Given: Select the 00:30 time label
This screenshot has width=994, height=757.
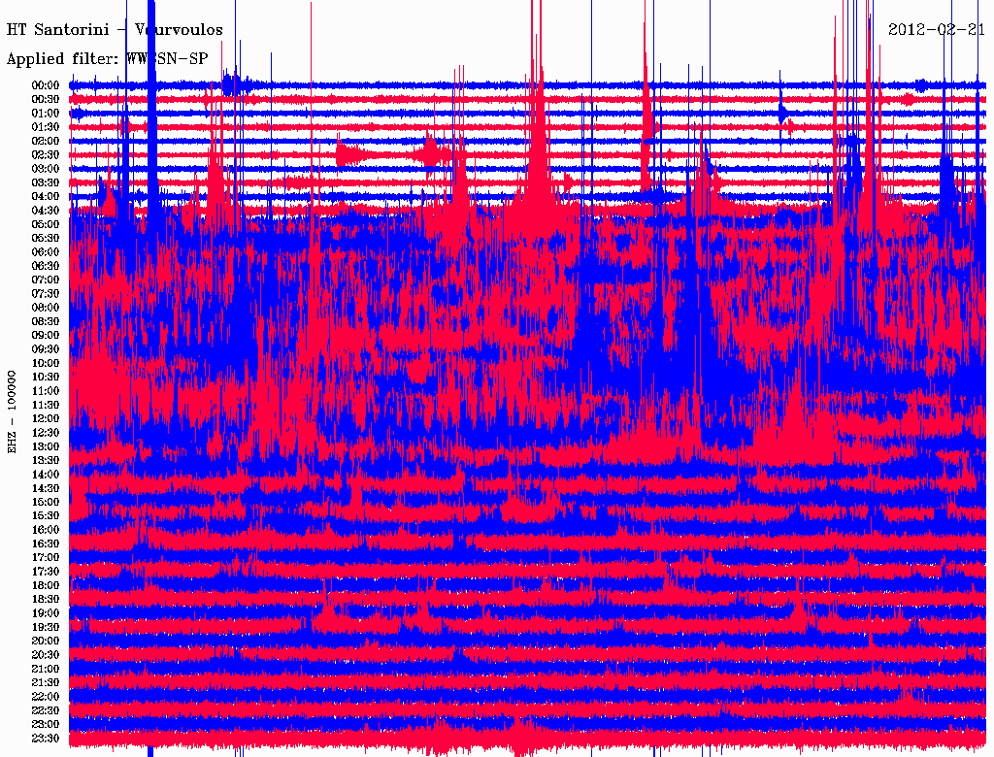Looking at the screenshot, I should (x=46, y=99).
